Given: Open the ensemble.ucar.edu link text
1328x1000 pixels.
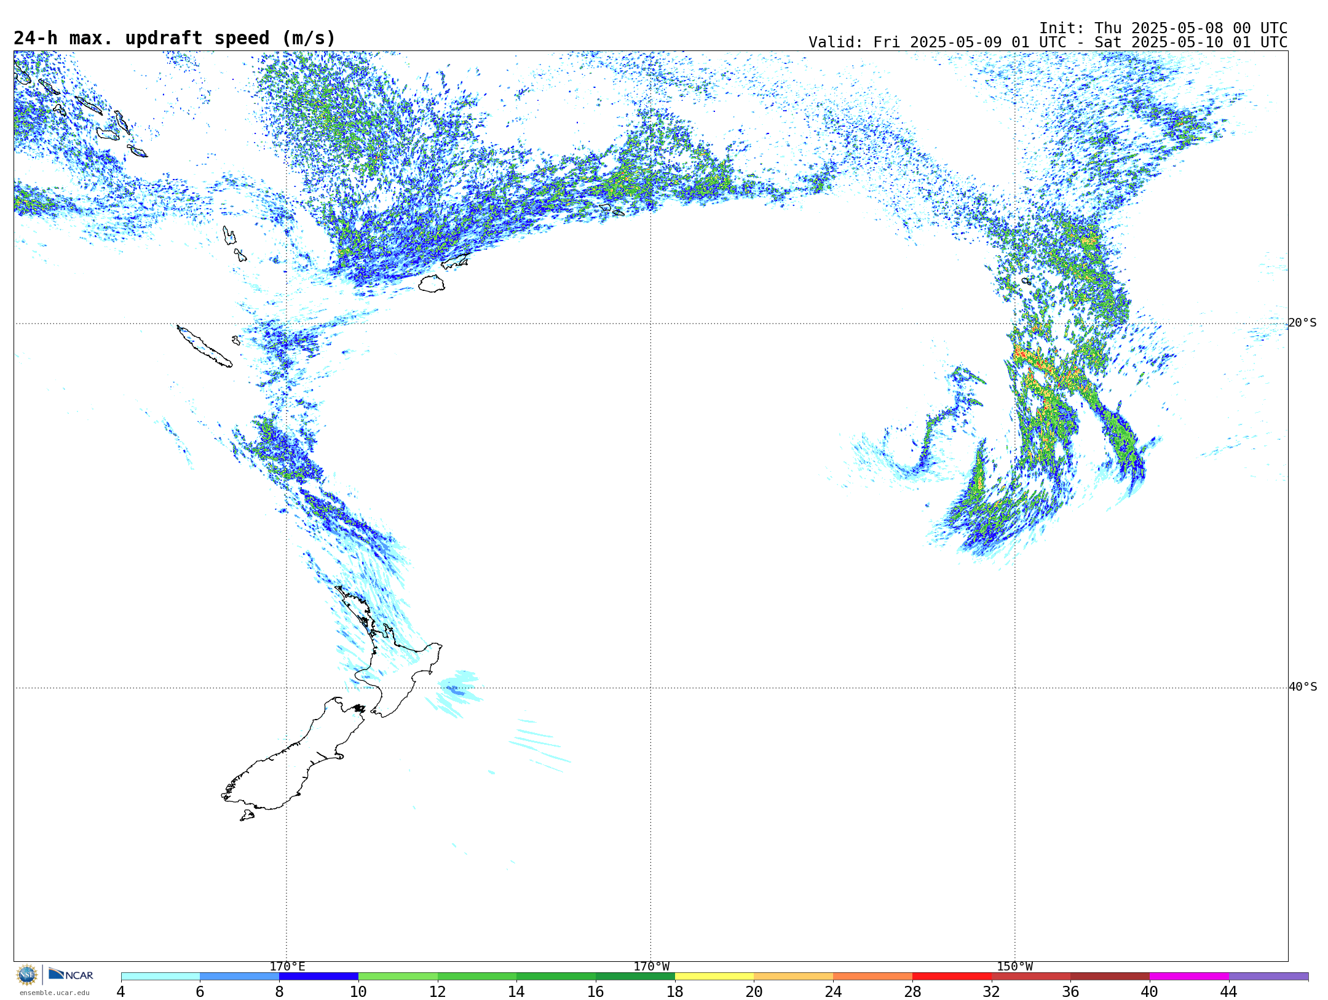Looking at the screenshot, I should pyautogui.click(x=55, y=993).
